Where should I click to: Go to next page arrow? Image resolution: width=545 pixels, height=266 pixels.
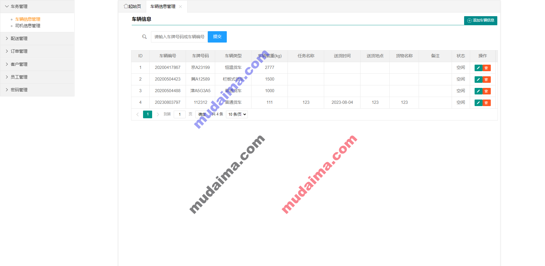(158, 114)
